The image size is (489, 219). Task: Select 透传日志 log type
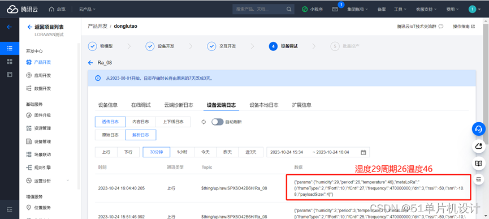point(110,122)
